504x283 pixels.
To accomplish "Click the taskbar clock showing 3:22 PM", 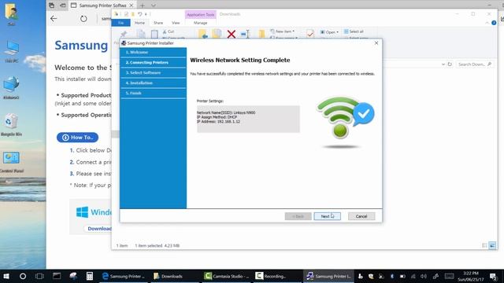I will (471, 276).
